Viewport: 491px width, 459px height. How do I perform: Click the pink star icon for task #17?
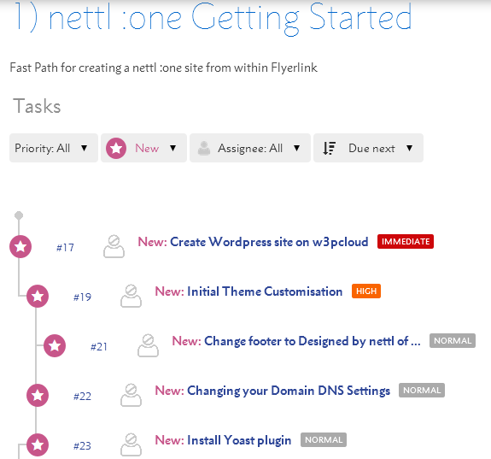pyautogui.click(x=20, y=246)
